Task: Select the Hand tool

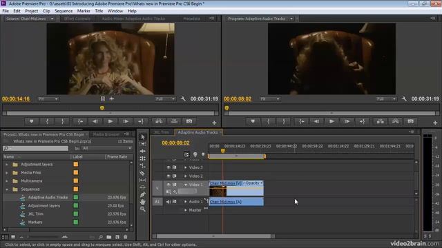Action: [143, 202]
